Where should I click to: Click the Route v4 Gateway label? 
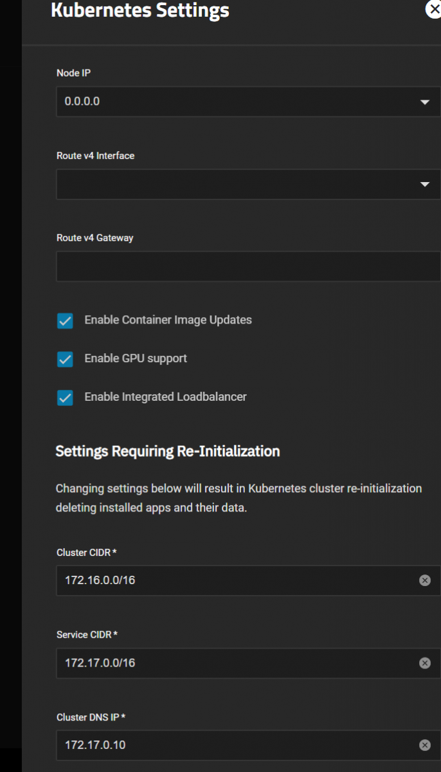[94, 238]
